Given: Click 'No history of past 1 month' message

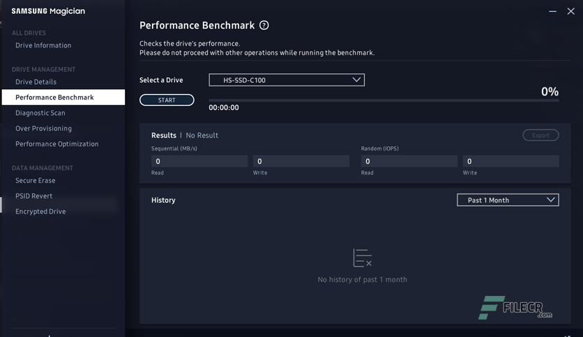Looking at the screenshot, I should pyautogui.click(x=363, y=279).
